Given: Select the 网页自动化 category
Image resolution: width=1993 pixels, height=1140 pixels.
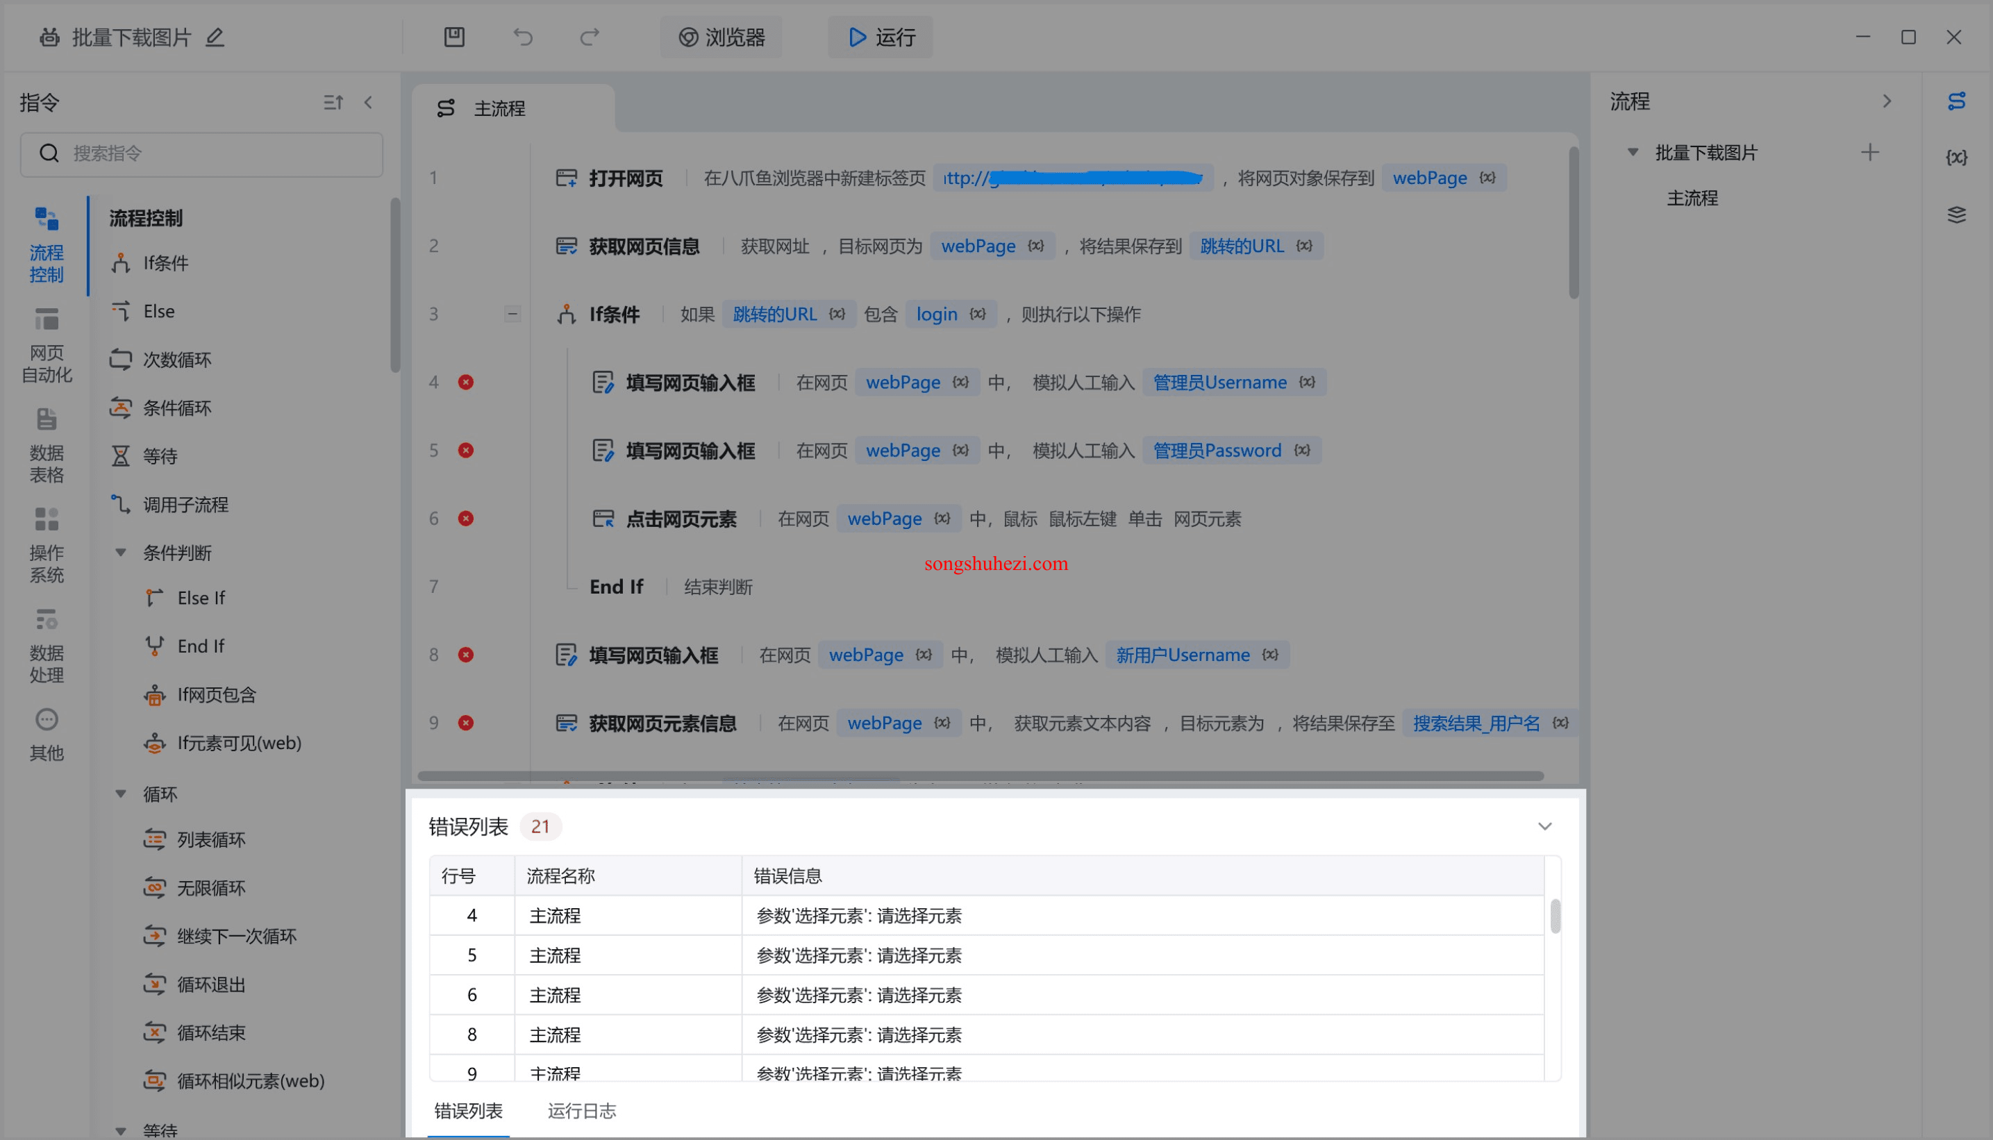Looking at the screenshot, I should tap(47, 345).
